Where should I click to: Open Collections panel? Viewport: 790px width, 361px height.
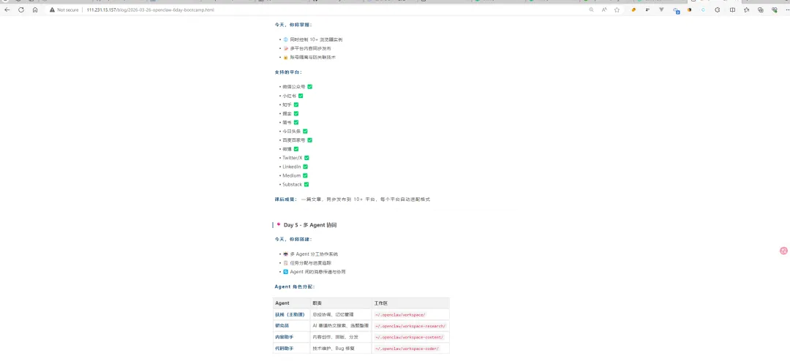(x=760, y=9)
